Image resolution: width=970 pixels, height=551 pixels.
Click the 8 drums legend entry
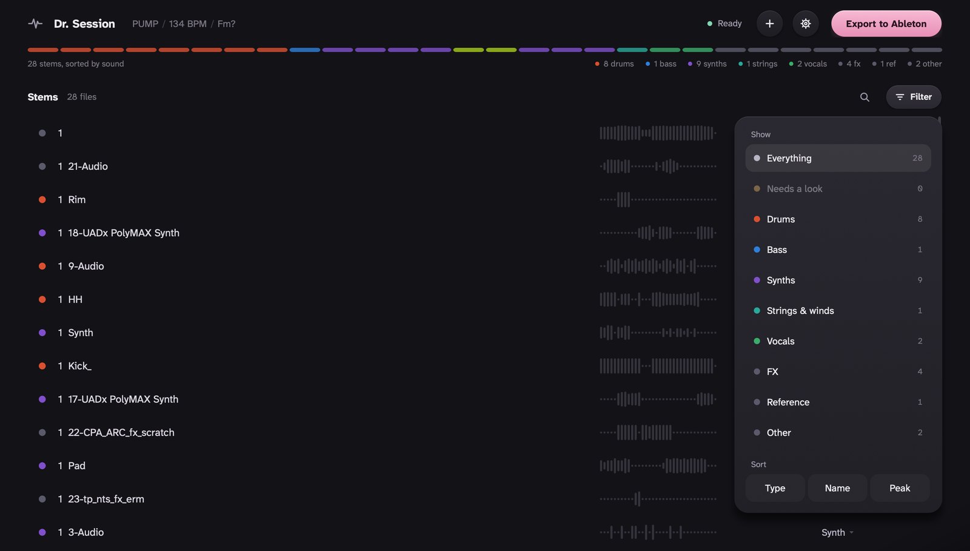coord(614,64)
